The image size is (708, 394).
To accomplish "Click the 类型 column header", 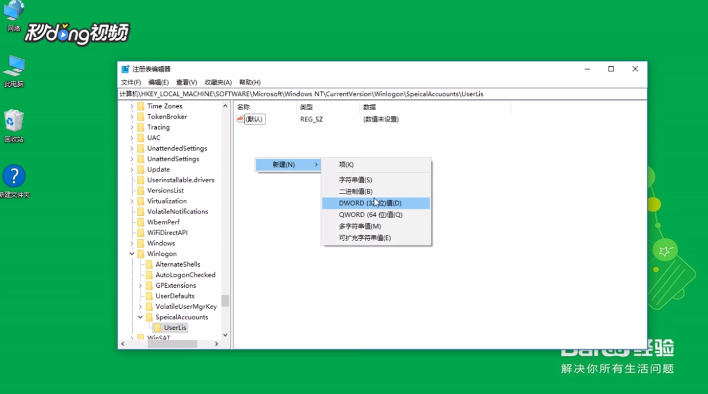I will 328,107.
